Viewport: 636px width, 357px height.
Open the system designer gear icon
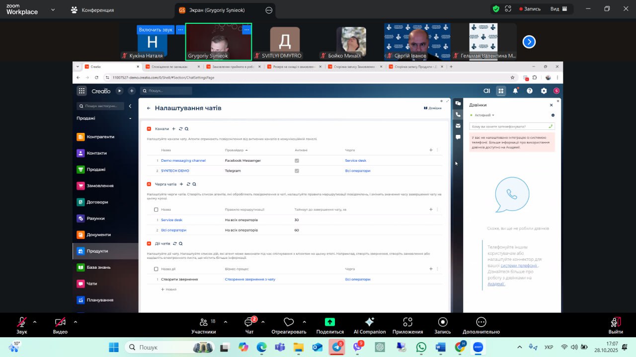(544, 91)
